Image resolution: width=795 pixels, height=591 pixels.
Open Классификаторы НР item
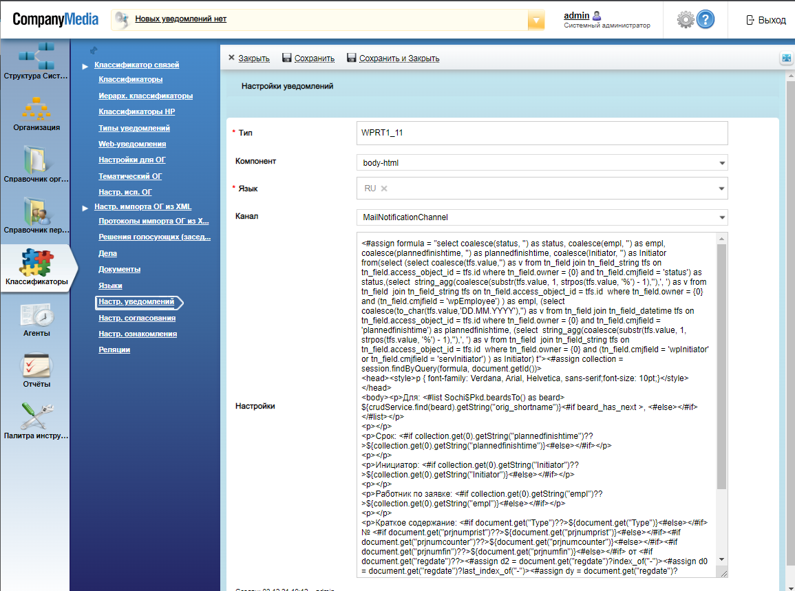(136, 111)
